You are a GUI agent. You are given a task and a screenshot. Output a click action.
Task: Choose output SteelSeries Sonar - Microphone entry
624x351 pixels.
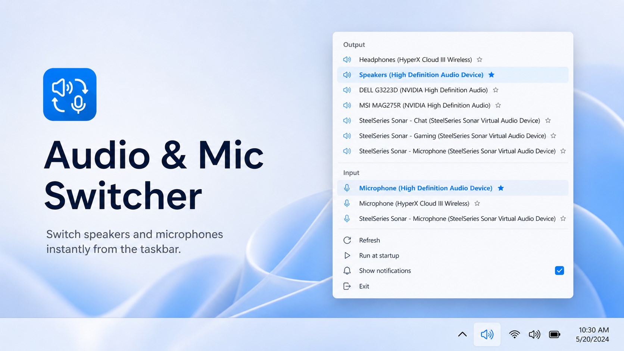453,151
